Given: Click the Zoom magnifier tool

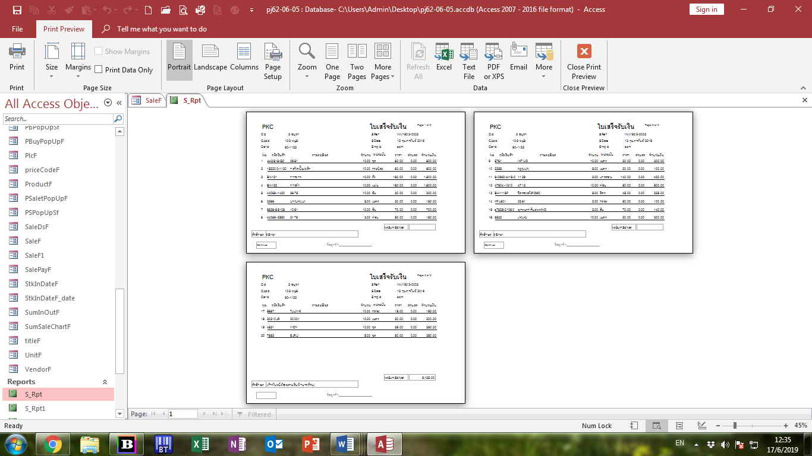Looking at the screenshot, I should (x=307, y=61).
